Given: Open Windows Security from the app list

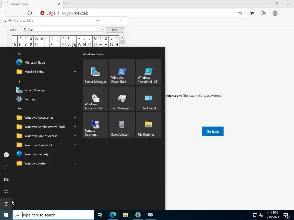Looking at the screenshot, I should coord(46,154).
